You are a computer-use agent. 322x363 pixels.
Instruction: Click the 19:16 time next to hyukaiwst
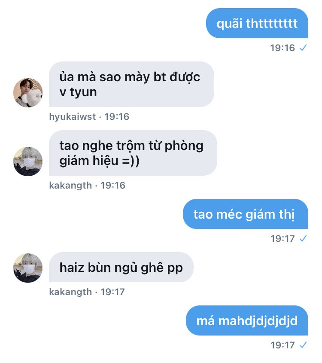pyautogui.click(x=117, y=116)
